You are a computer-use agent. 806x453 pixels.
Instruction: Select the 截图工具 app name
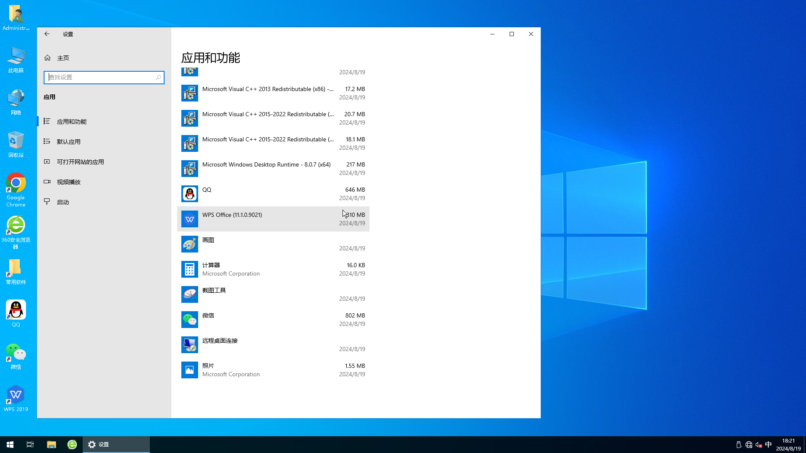(214, 290)
